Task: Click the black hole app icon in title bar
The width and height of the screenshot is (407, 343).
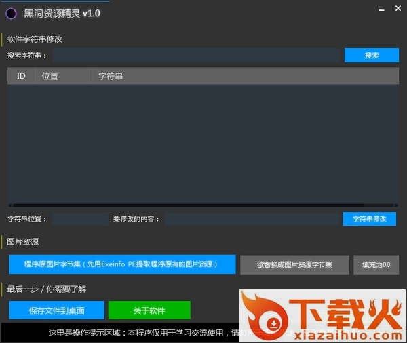Action: pos(11,13)
